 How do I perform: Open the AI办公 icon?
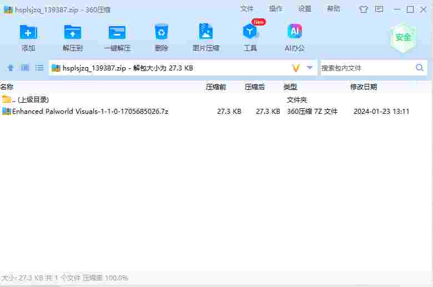295,31
